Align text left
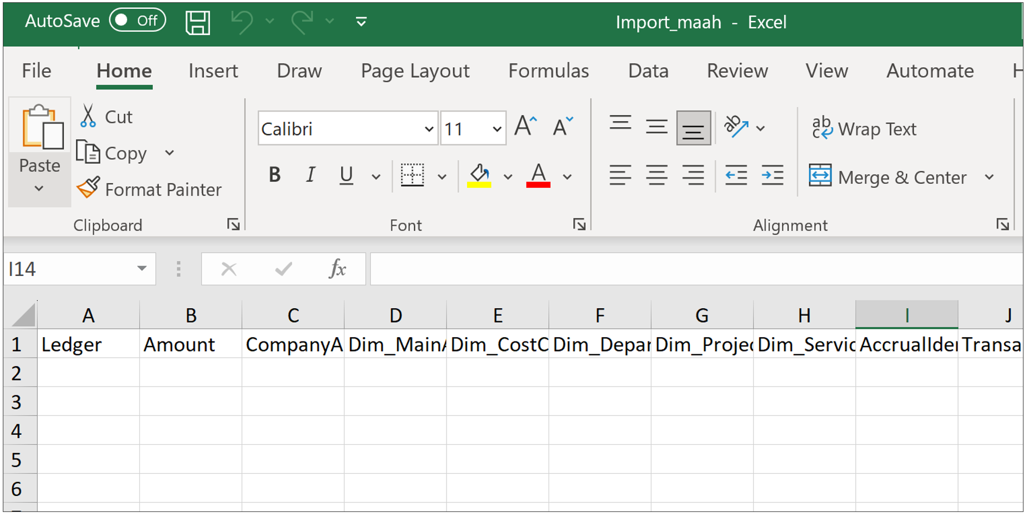 (620, 175)
